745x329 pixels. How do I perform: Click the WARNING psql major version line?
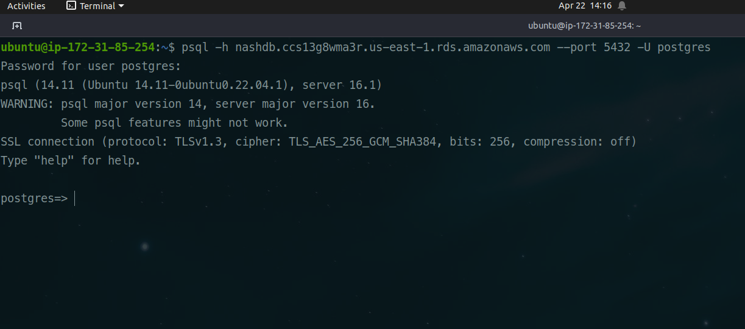(x=188, y=104)
